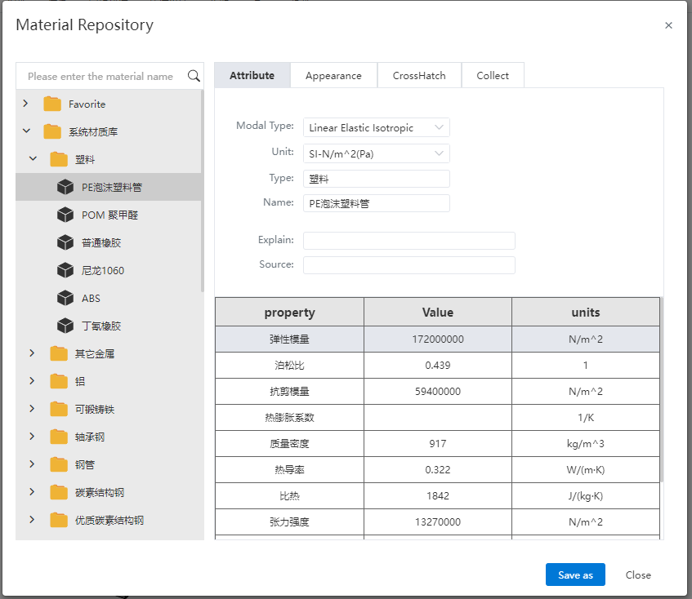
Task: Click the 系统材质库 folder icon
Action: (x=52, y=131)
